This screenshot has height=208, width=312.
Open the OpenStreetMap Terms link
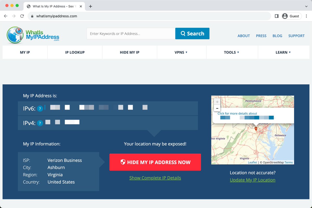[289, 162]
